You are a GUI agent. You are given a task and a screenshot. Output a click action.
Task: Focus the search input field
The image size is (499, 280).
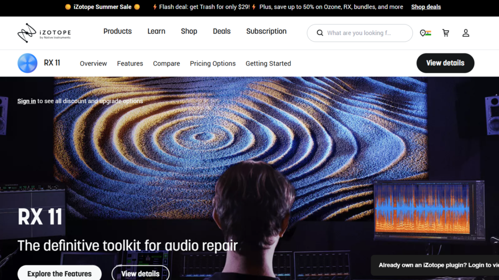tap(360, 33)
